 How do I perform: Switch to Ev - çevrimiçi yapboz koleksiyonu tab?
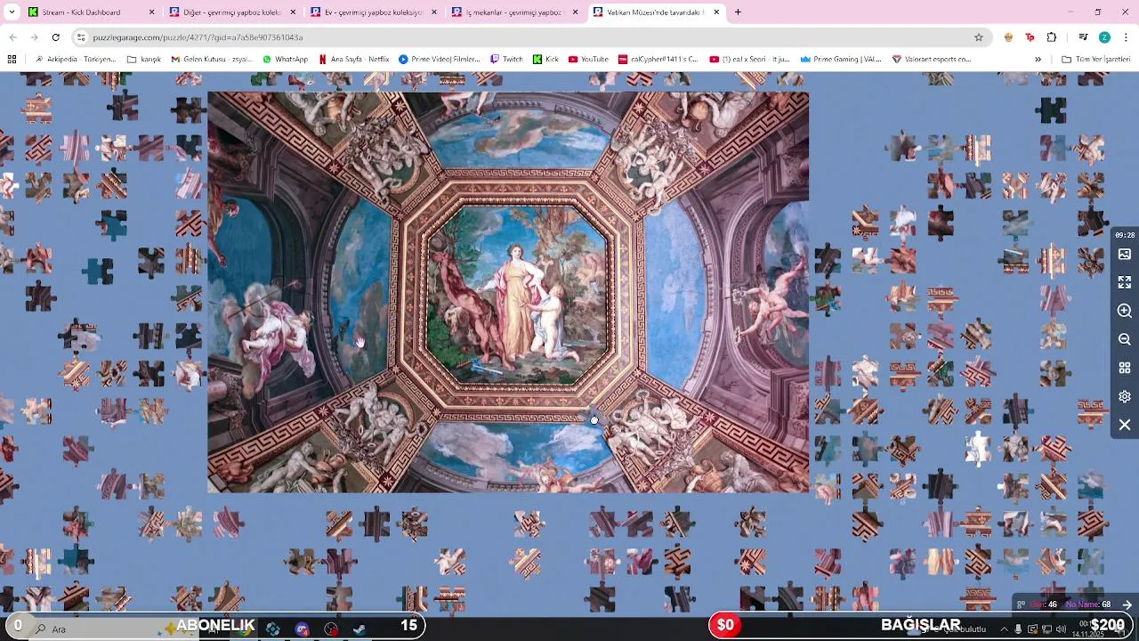click(373, 12)
